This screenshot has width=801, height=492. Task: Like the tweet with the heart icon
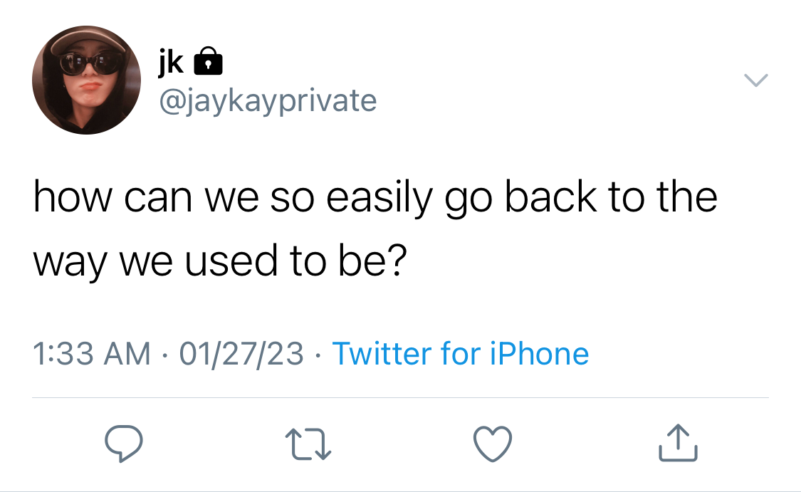pyautogui.click(x=493, y=444)
